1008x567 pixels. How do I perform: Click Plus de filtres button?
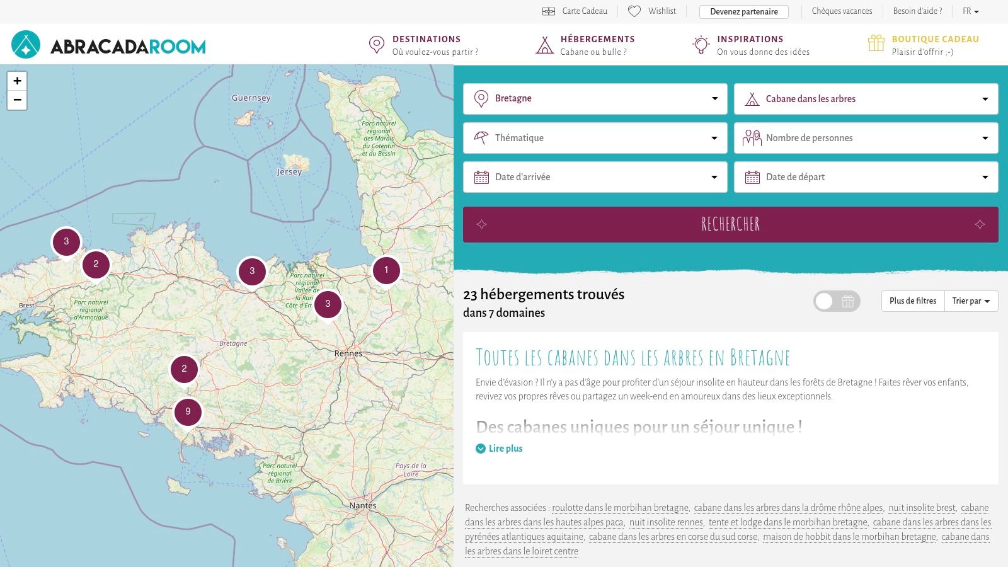point(913,301)
